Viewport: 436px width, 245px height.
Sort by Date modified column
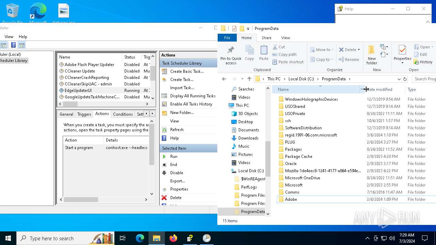[x=385, y=89]
